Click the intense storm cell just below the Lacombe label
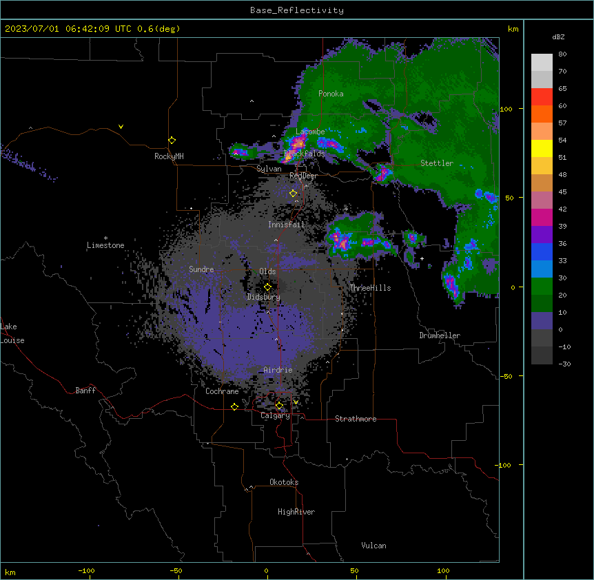 (x=298, y=144)
